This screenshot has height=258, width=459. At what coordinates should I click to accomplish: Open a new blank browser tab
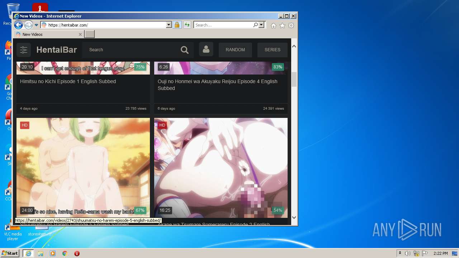click(90, 34)
